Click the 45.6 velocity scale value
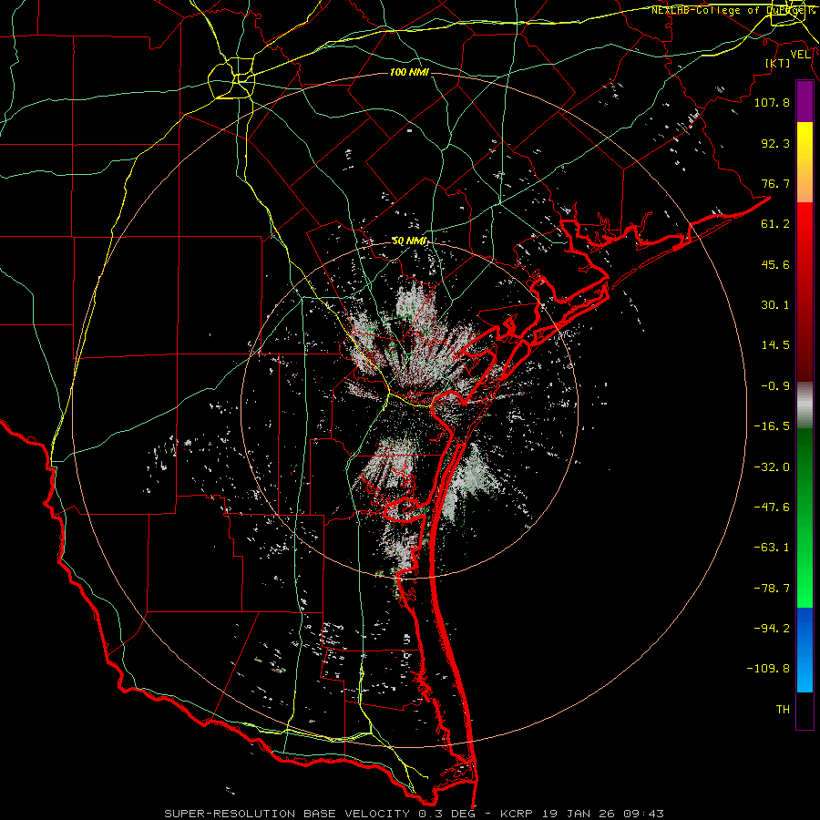The height and width of the screenshot is (820, 820). coord(775,264)
